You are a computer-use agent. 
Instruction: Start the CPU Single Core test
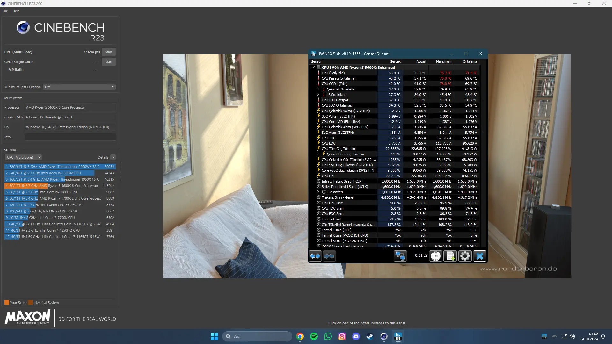coord(109,62)
